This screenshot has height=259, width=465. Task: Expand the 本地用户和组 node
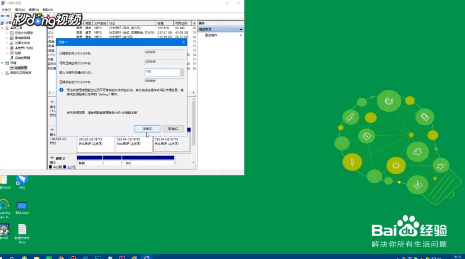pyautogui.click(x=7, y=48)
